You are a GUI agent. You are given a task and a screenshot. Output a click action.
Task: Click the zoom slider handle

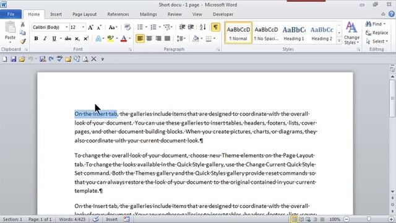(369, 219)
